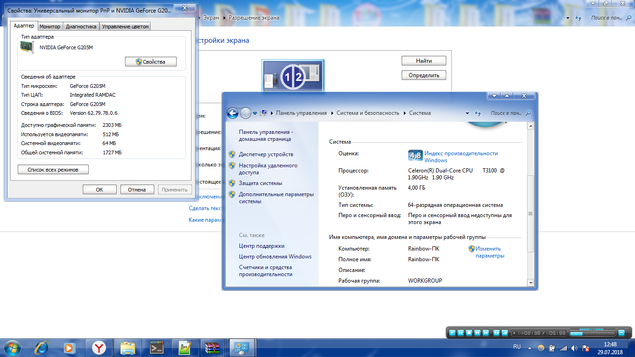Click the power plug tray icon
This screenshot has height=357, width=635.
coord(552,348)
